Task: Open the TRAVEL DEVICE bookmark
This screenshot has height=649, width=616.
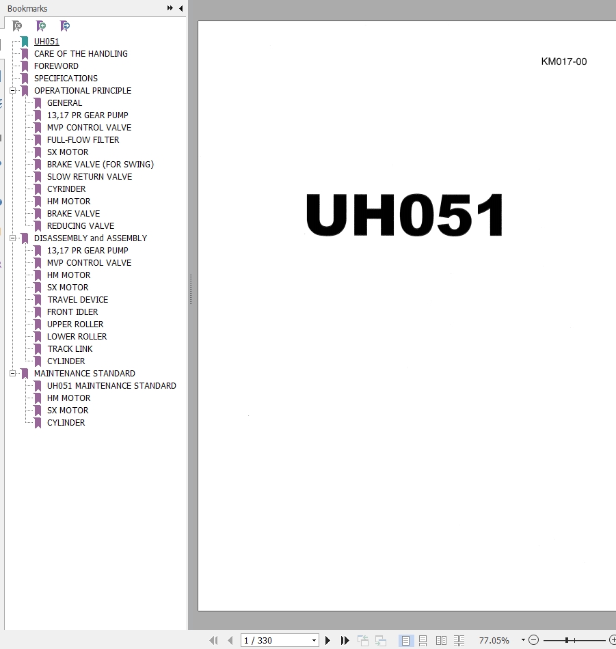Action: [77, 300]
